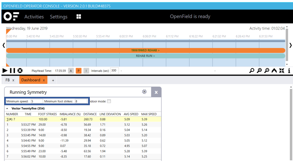Sort by the AVG SPEED column header
293x163 pixels.
click(131, 114)
